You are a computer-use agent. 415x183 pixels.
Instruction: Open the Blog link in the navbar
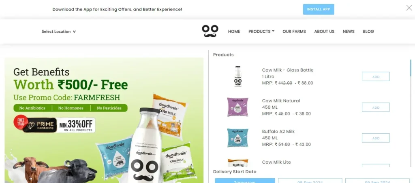368,32
